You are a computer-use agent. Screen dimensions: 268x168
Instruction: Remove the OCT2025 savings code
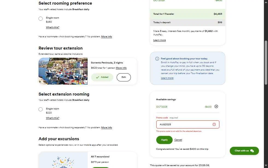click(x=216, y=106)
